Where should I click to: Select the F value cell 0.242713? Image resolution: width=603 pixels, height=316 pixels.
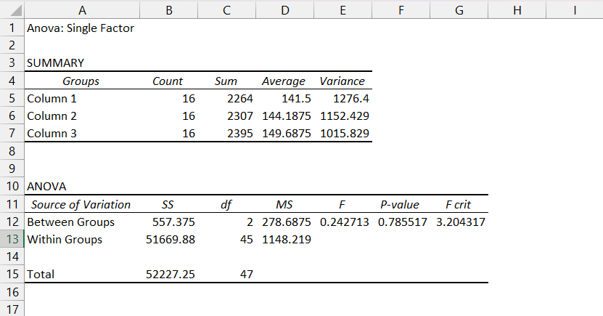[342, 222]
